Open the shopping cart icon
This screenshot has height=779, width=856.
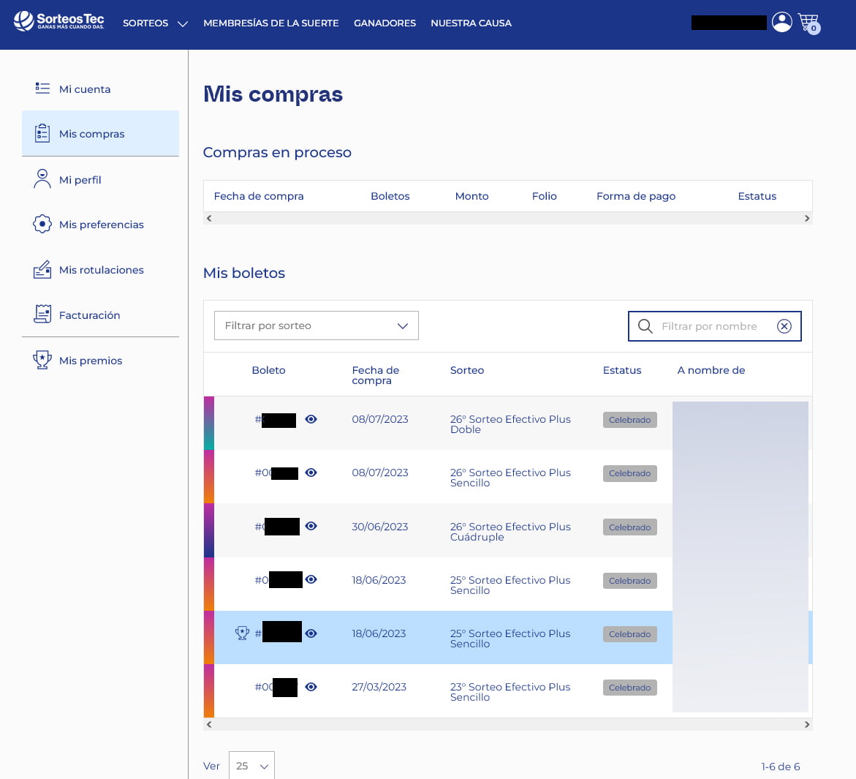tap(808, 21)
